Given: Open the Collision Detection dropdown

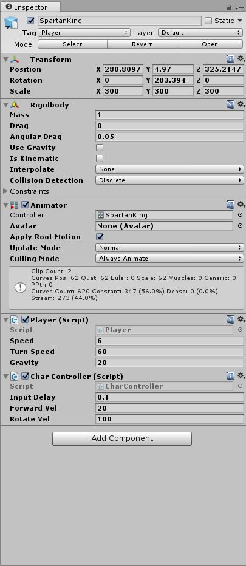Looking at the screenshot, I should [x=169, y=180].
